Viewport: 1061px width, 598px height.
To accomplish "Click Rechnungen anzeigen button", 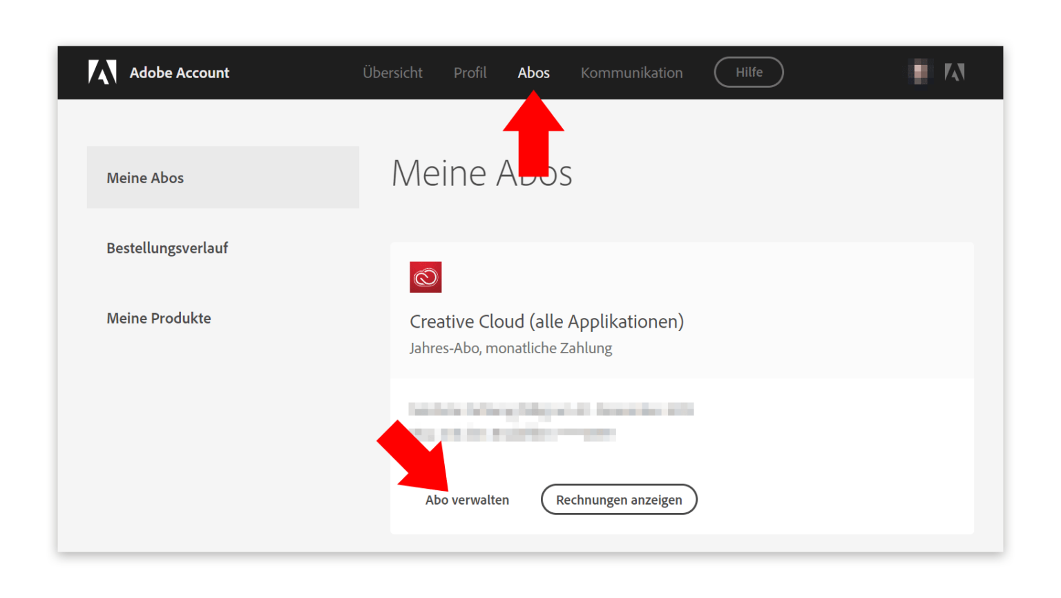I will point(619,499).
